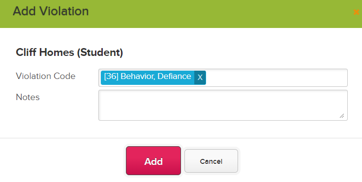Click the green dialog header bar

pos(181,14)
